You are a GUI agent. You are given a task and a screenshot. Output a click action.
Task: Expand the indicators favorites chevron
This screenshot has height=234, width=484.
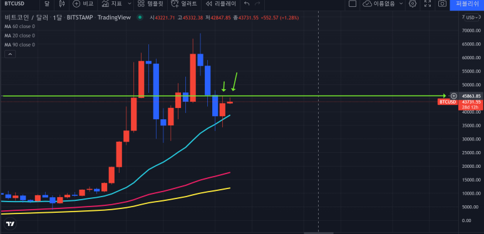coord(130,4)
